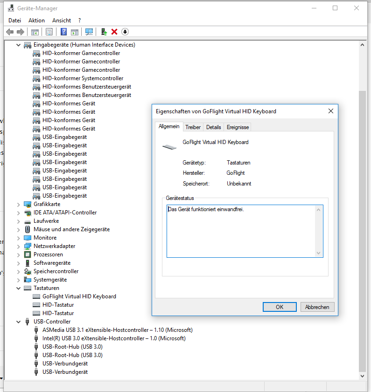The image size is (371, 392).
Task: Click the Abbrechen button
Action: (317, 307)
